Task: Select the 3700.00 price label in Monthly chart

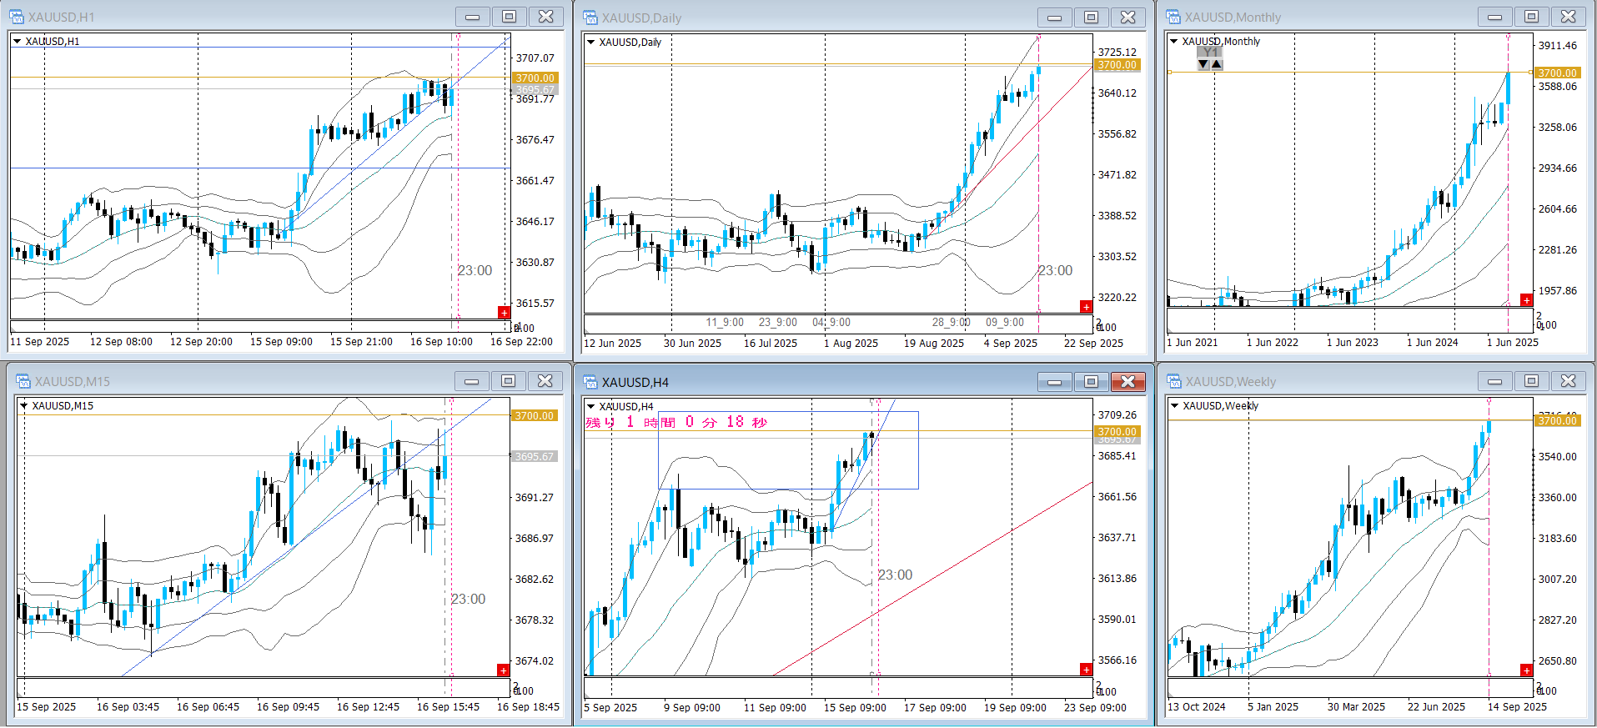Action: 1557,73
